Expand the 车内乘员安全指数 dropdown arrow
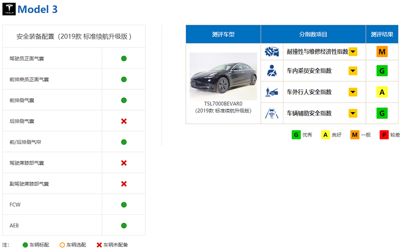This screenshot has height=250, width=402. (353, 71)
